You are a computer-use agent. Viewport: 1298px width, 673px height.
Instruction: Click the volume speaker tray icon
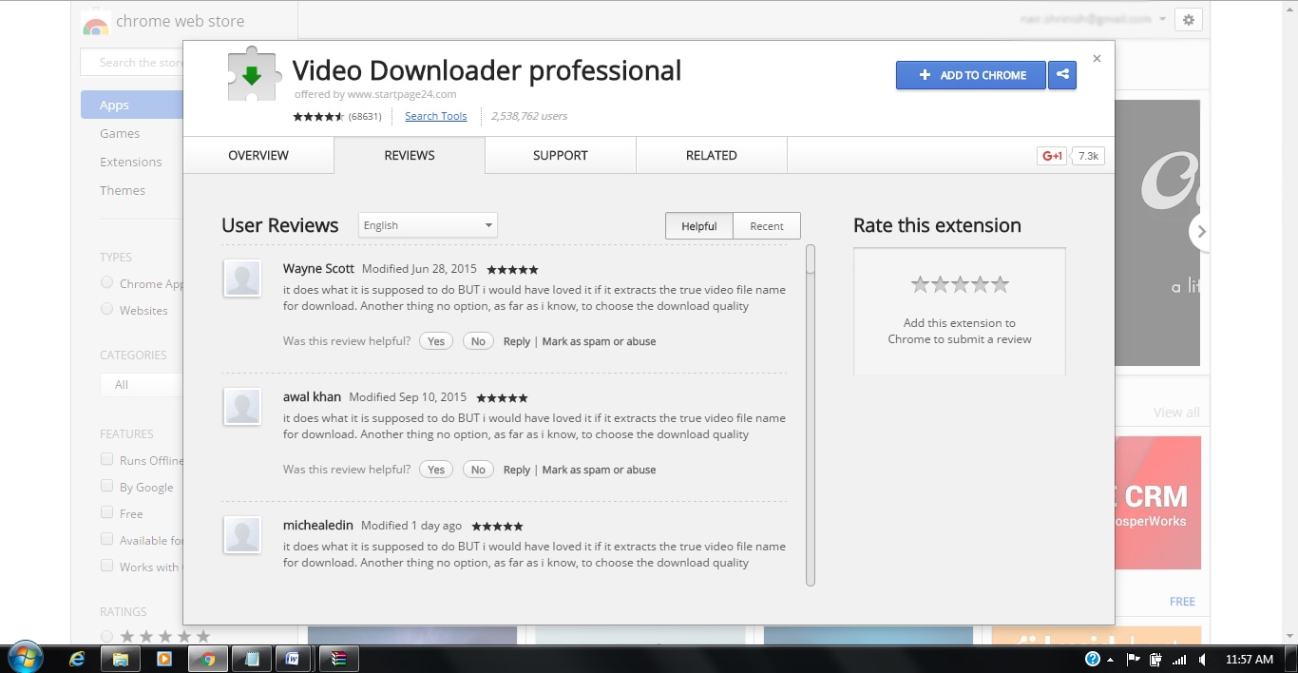click(1202, 659)
